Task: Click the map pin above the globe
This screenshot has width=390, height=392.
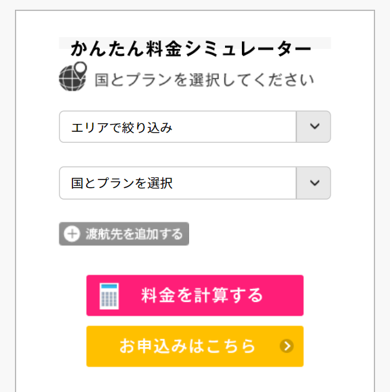Action: (x=81, y=68)
